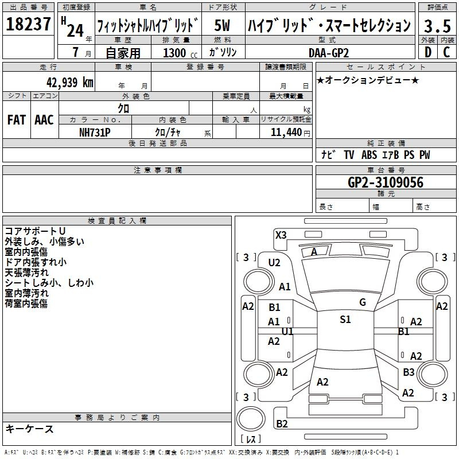The height and width of the screenshot is (459, 459).
Task: Select the 高さ dimension field
Action: (x=435, y=207)
